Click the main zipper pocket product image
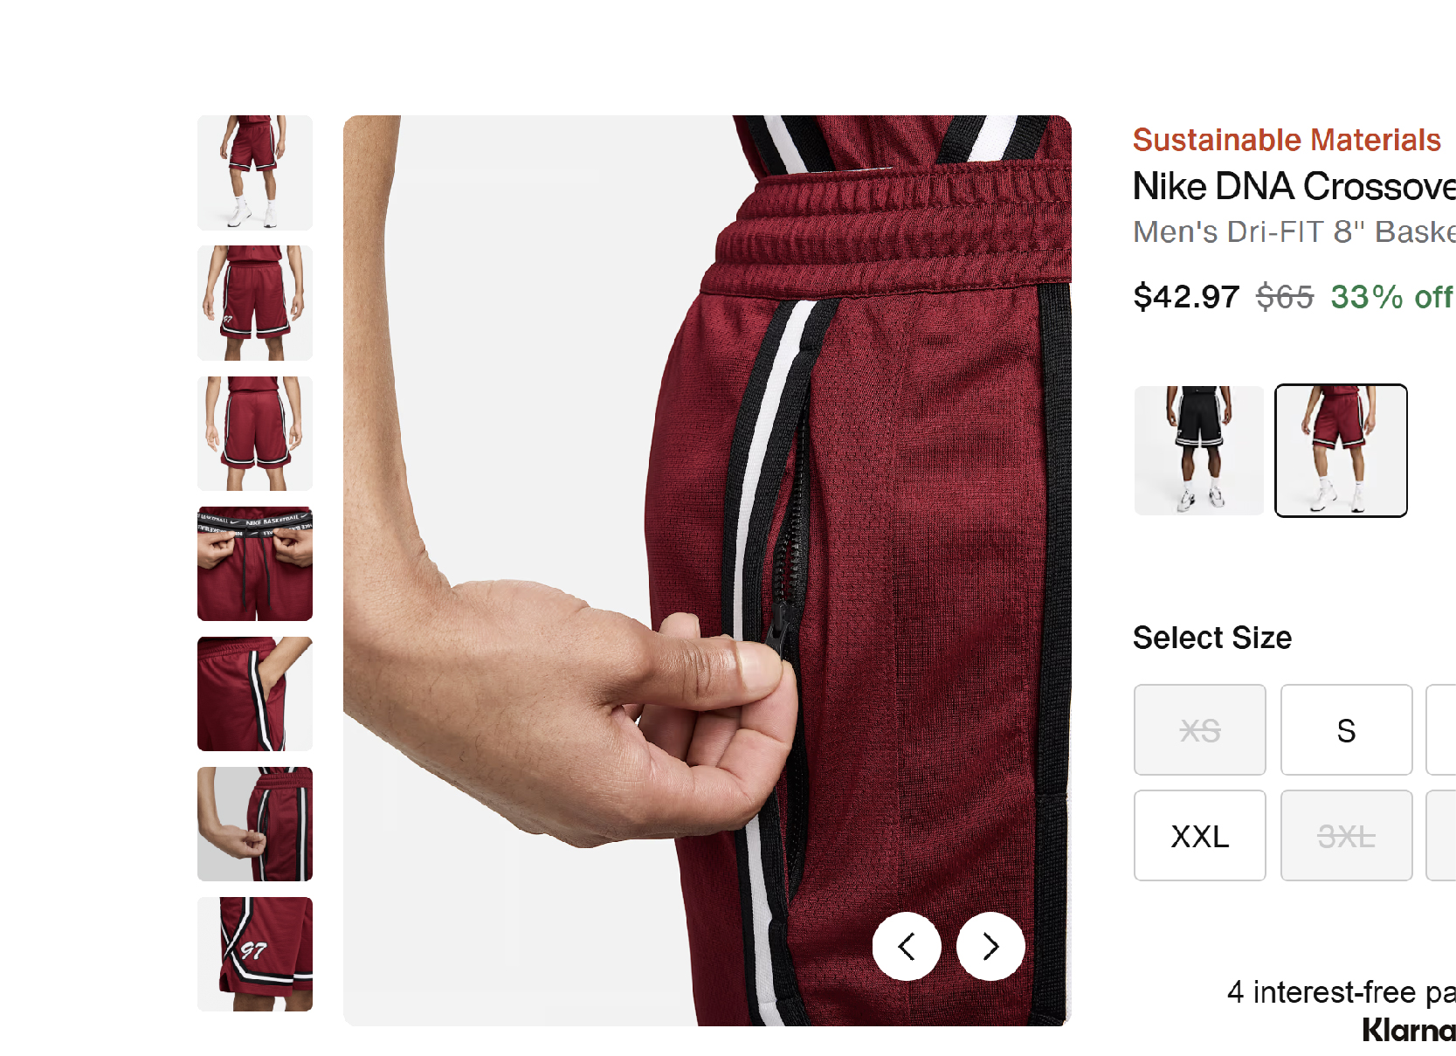This screenshot has height=1056, width=1456. click(707, 570)
